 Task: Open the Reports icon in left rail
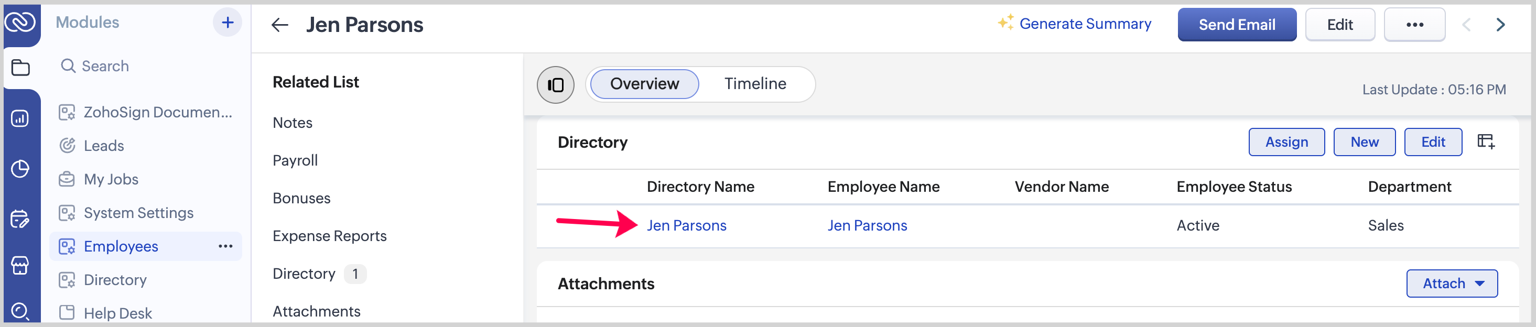(20, 118)
